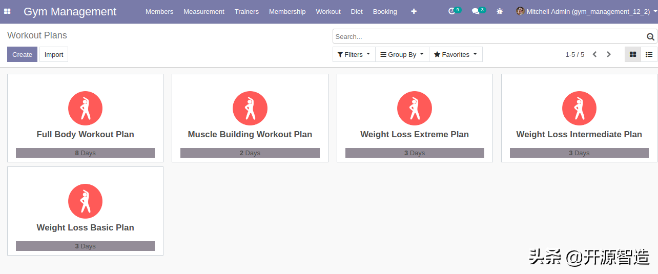658x274 pixels.
Task: Go to previous page arrow
Action: [594, 54]
